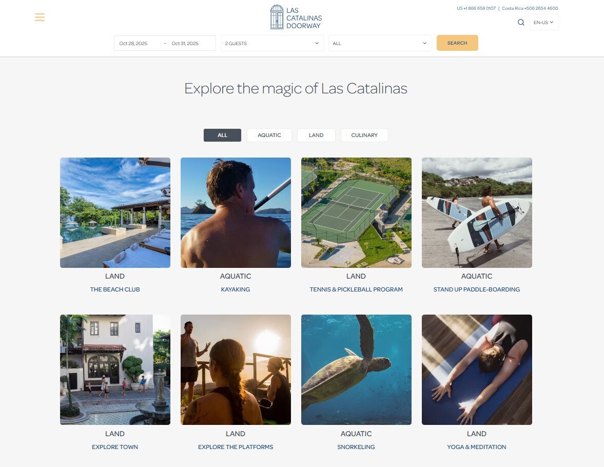Open the EN-US language selector
The image size is (604, 467).
coord(543,23)
